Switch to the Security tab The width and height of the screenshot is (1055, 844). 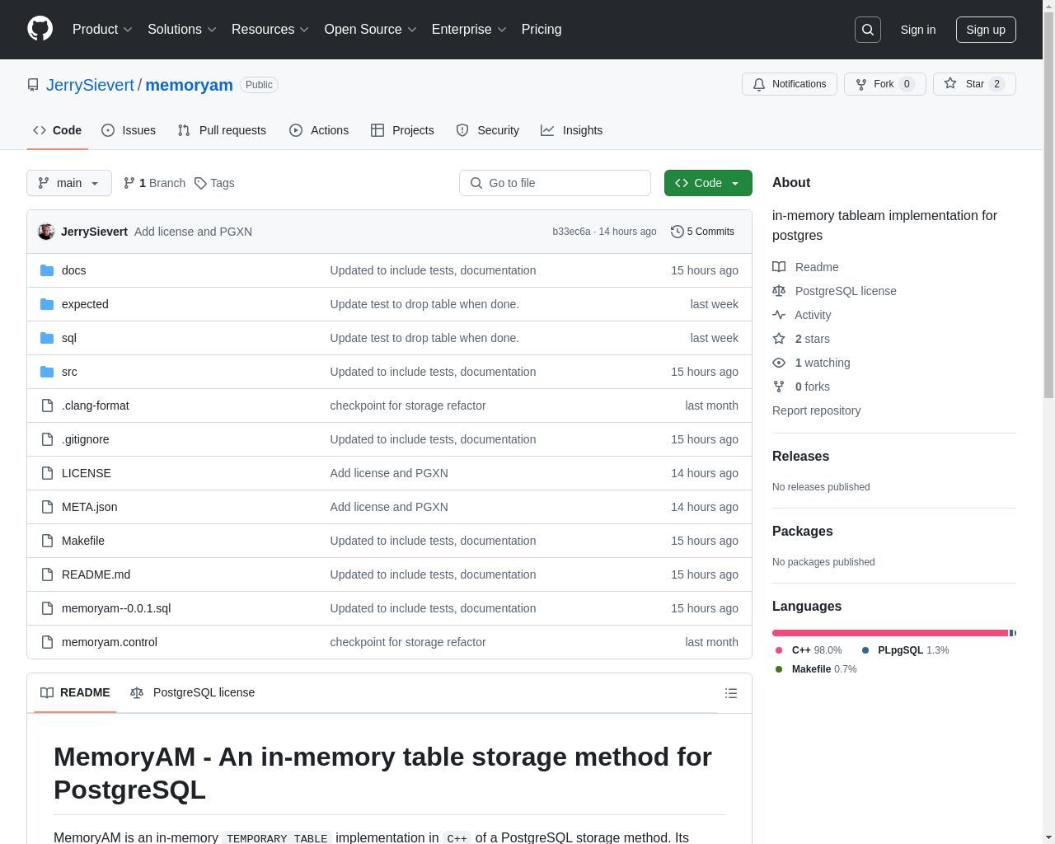click(488, 130)
